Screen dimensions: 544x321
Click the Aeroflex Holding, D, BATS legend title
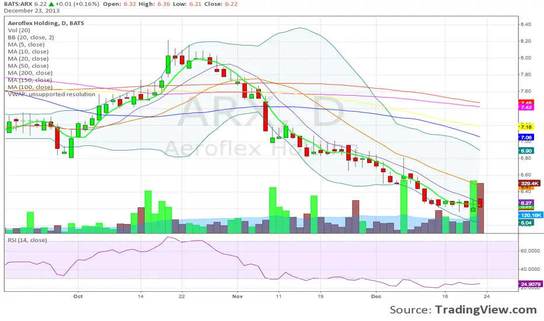(x=46, y=23)
